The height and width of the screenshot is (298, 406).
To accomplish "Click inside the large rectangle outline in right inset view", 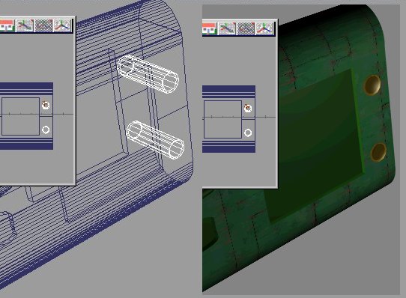I will [222, 119].
